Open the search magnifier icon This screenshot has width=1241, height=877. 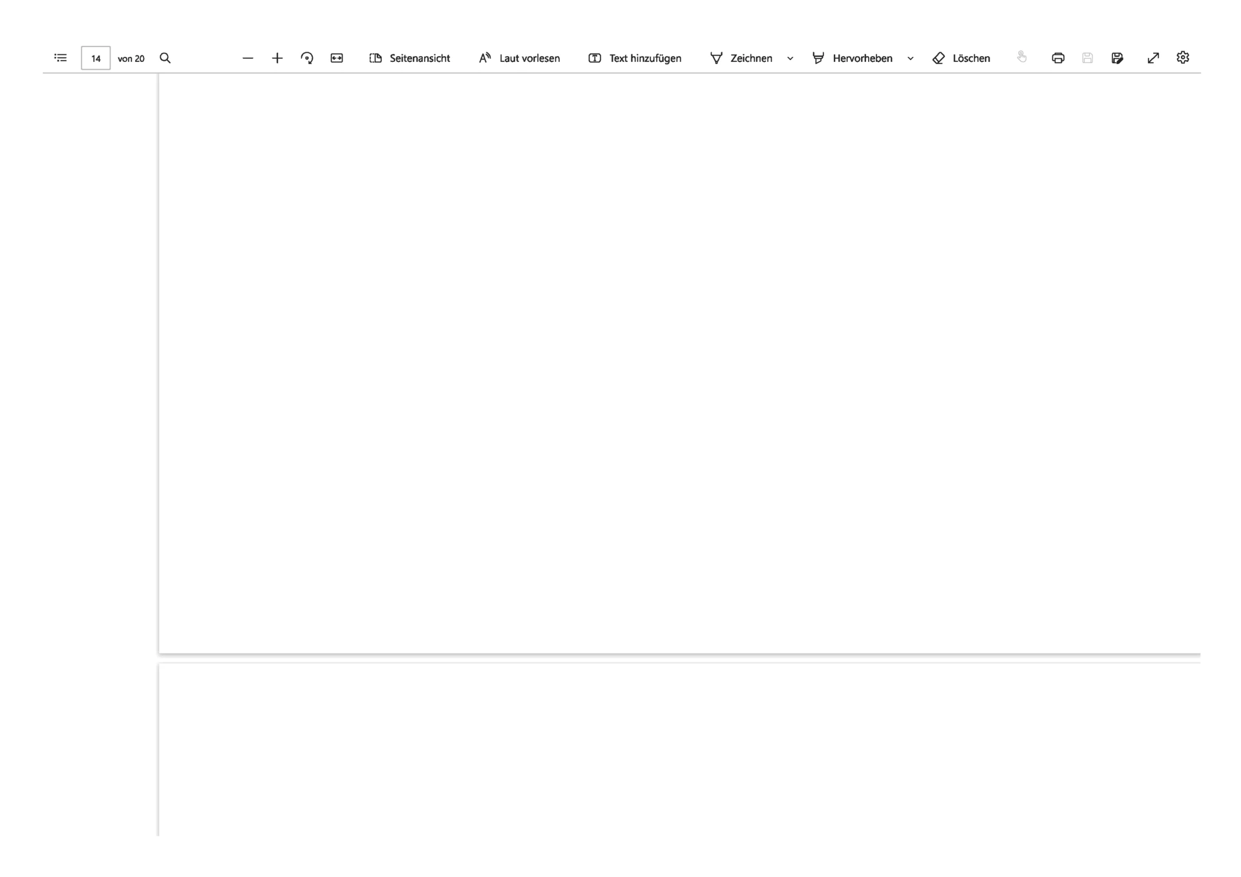[x=165, y=58]
